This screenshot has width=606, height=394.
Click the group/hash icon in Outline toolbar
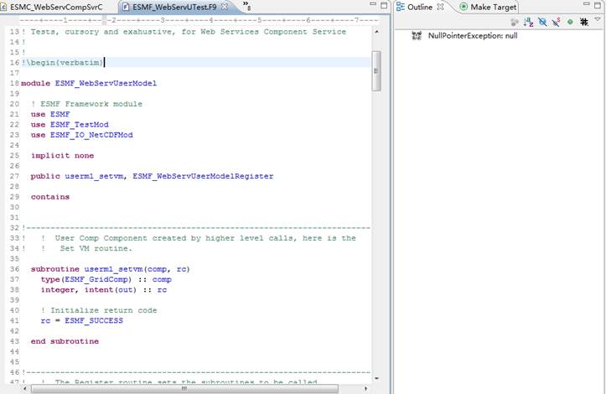[583, 22]
